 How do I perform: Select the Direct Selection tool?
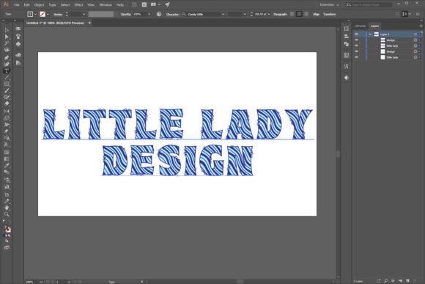[x=7, y=37]
